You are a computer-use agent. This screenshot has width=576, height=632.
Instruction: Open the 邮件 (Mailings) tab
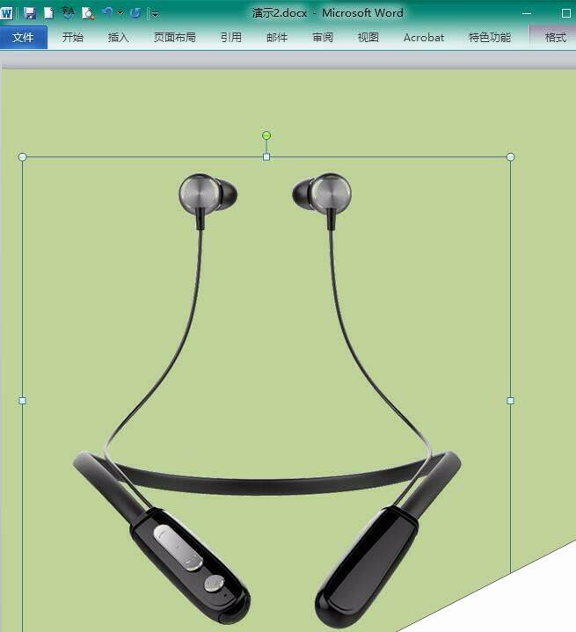[x=277, y=38]
